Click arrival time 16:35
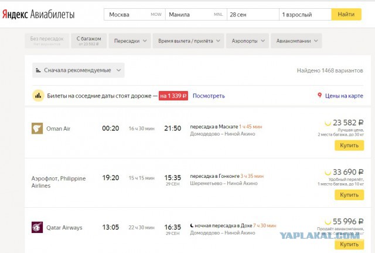This screenshot has width=375, height=253. (172, 227)
